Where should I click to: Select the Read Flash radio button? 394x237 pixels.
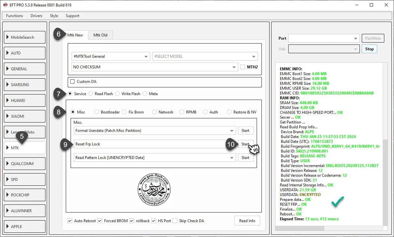coord(91,94)
